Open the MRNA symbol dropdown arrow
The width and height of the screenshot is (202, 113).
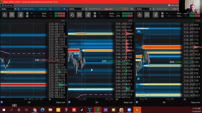(83, 9)
